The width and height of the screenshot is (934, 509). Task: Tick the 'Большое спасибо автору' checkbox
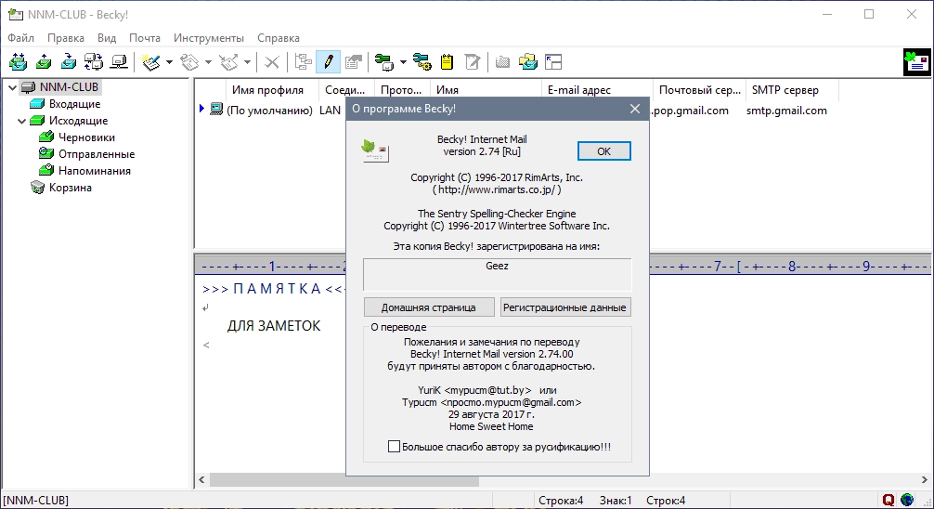coord(394,447)
